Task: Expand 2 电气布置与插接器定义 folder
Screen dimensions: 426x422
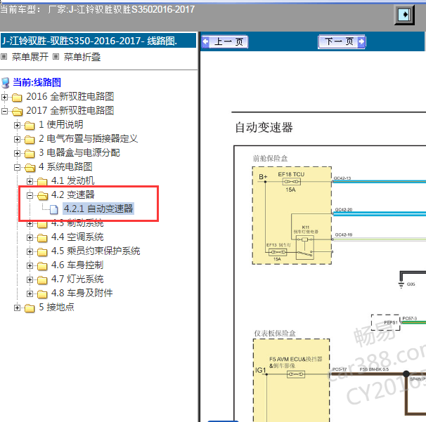Action: pos(17,139)
